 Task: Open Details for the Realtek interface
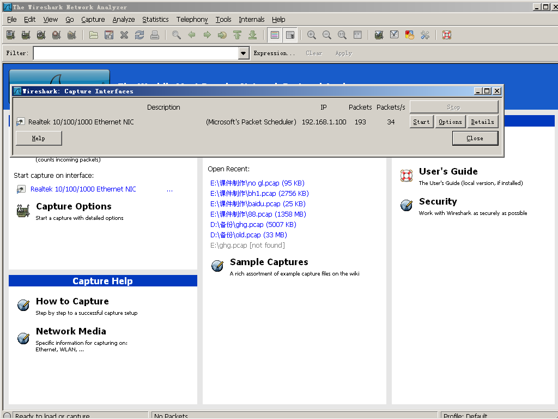click(x=483, y=122)
